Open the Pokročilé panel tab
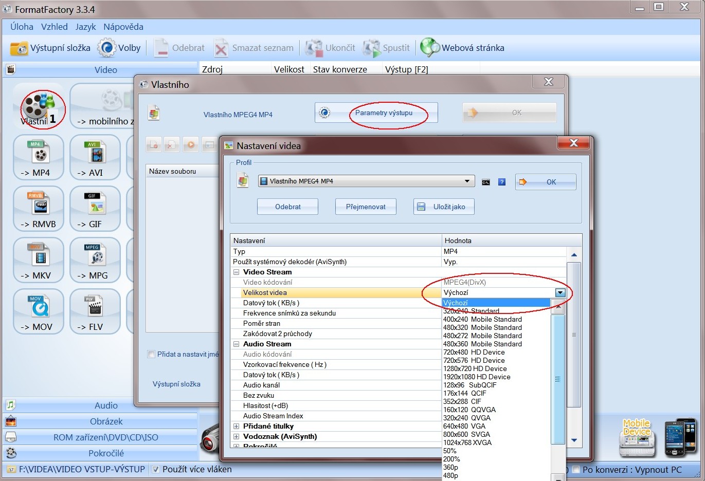This screenshot has height=481, width=705. point(101,453)
